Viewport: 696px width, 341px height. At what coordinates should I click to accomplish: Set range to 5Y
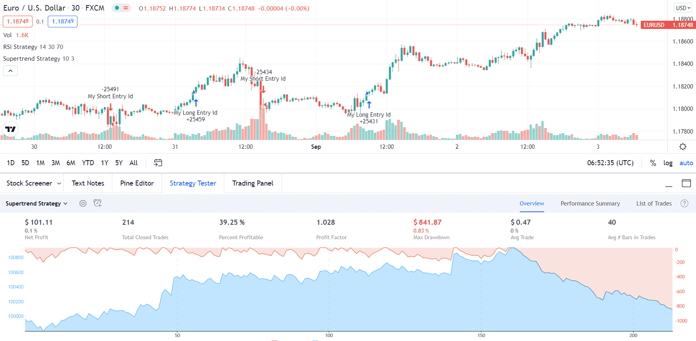click(119, 163)
